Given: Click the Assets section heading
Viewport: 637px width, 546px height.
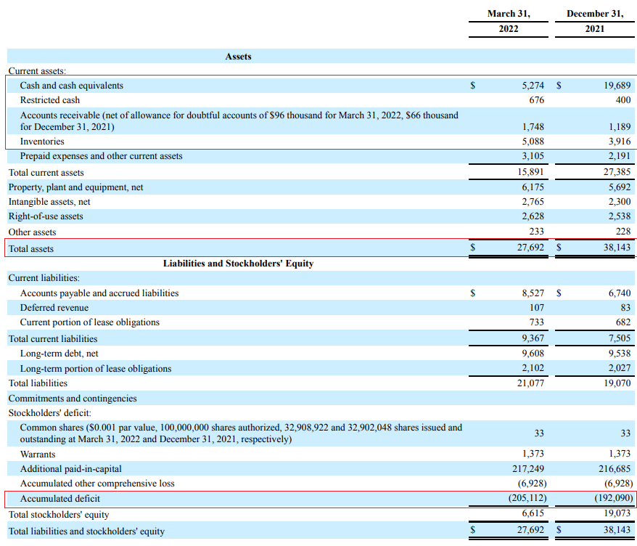Looking at the screenshot, I should click(239, 57).
